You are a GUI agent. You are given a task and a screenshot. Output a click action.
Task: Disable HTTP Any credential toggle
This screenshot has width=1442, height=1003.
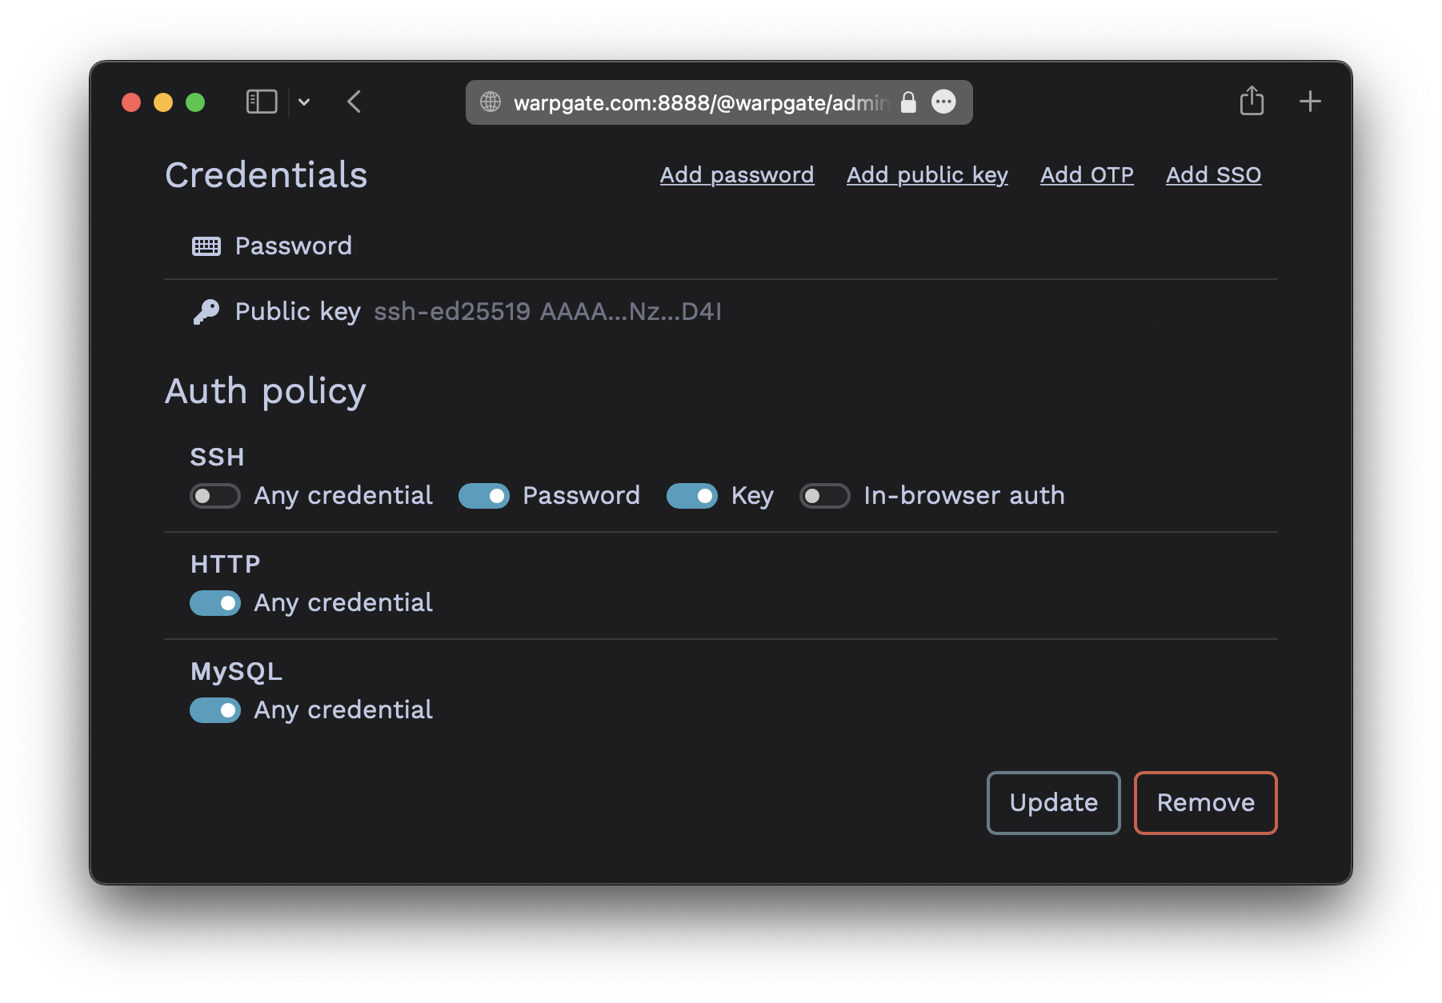(x=215, y=603)
